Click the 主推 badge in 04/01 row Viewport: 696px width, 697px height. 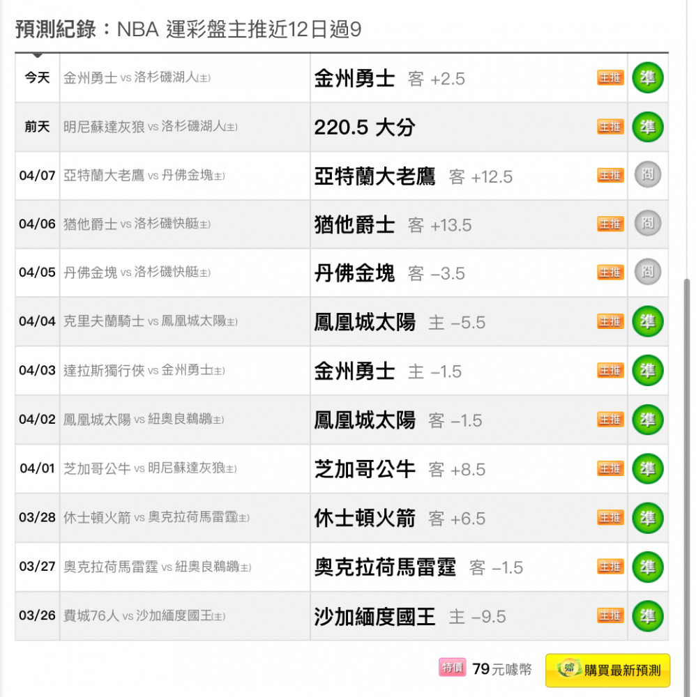pyautogui.click(x=610, y=468)
